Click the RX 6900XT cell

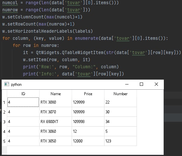point(55,122)
